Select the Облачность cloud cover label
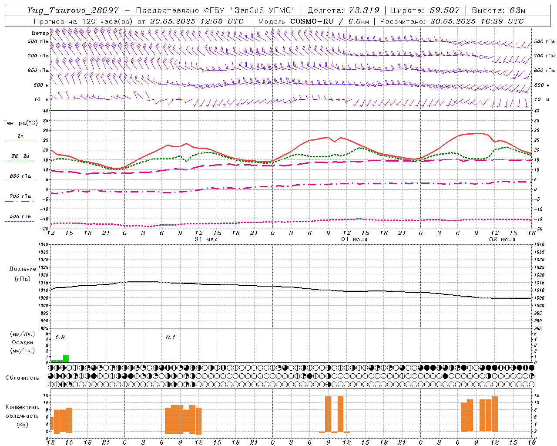Screen dimensions: 557x446 (22, 378)
